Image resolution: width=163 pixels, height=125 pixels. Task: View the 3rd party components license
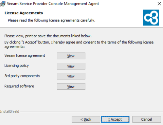[x=71, y=76]
